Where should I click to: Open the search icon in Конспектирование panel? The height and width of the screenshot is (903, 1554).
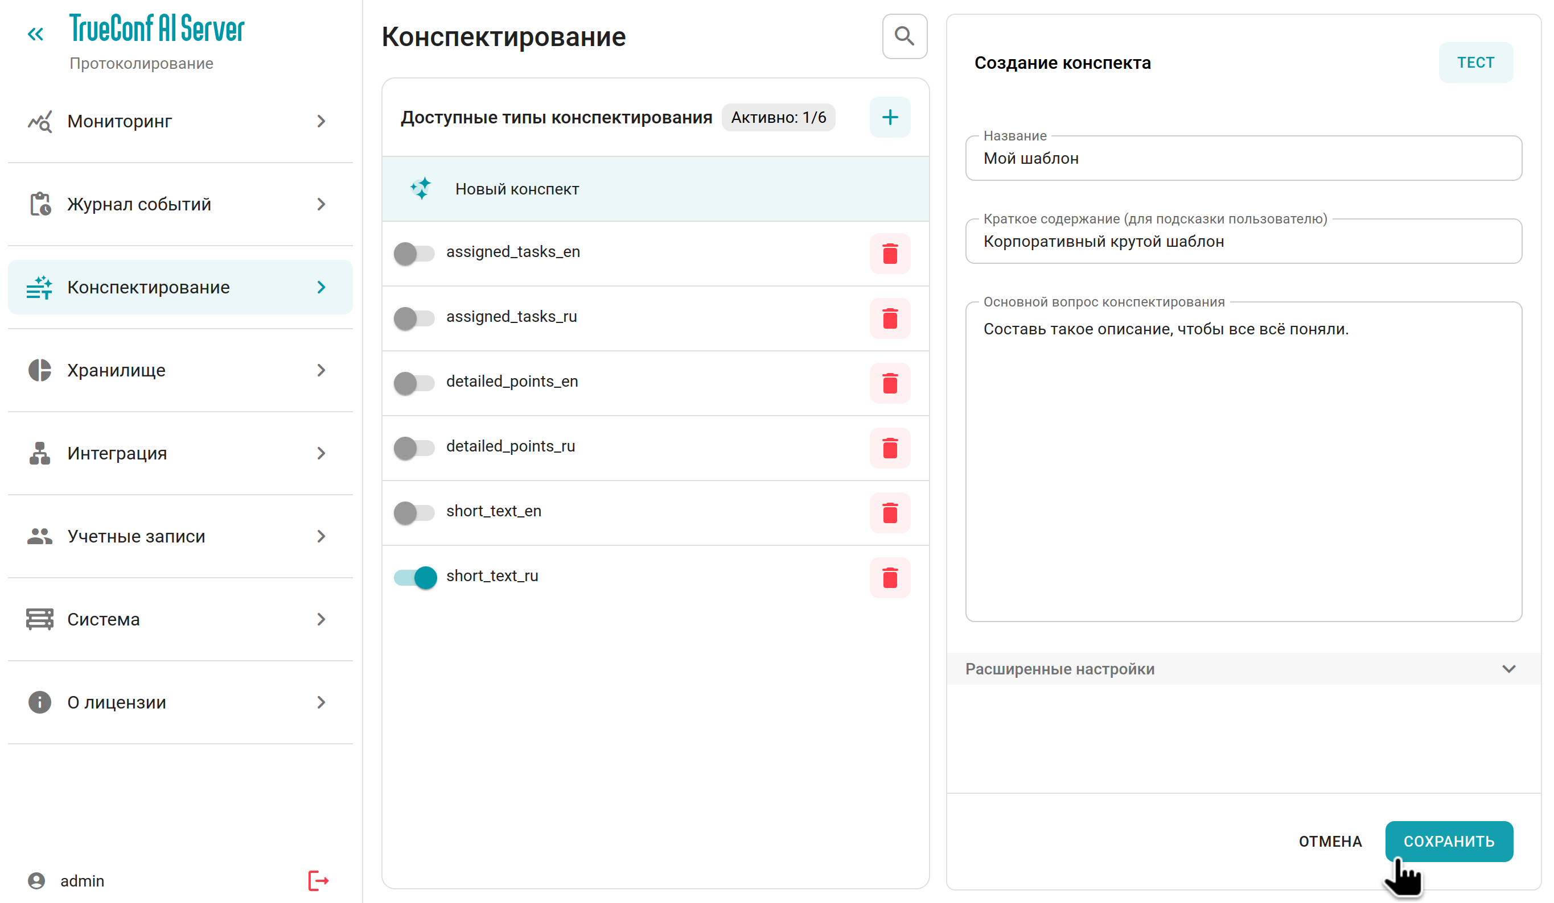(904, 36)
